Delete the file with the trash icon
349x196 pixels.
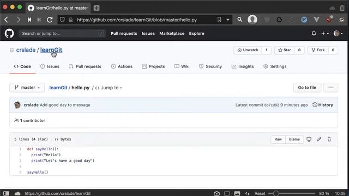click(329, 139)
